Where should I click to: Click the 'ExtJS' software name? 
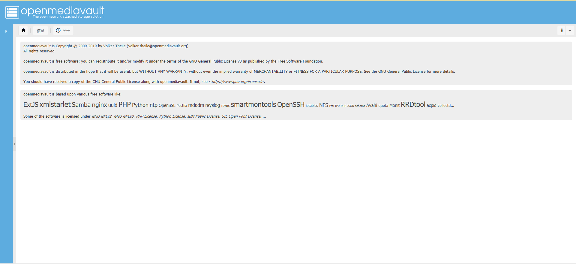pos(31,104)
